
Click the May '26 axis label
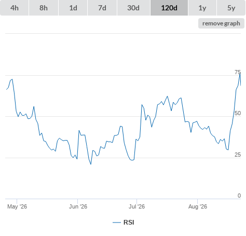click(x=17, y=206)
